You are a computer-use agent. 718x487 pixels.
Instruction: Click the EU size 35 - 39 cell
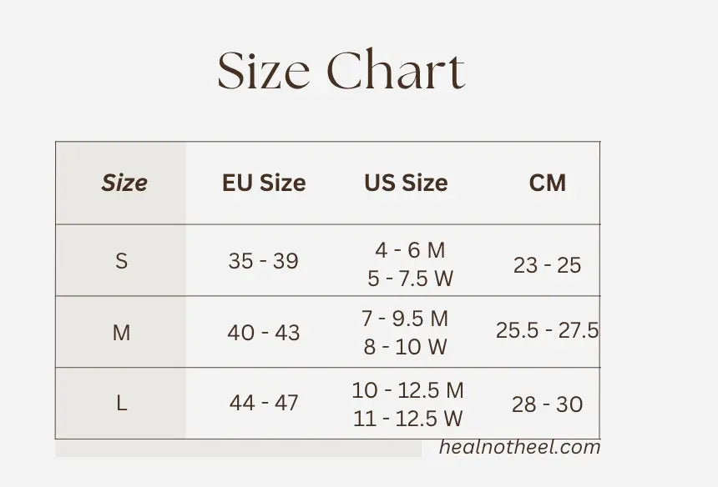tap(263, 261)
